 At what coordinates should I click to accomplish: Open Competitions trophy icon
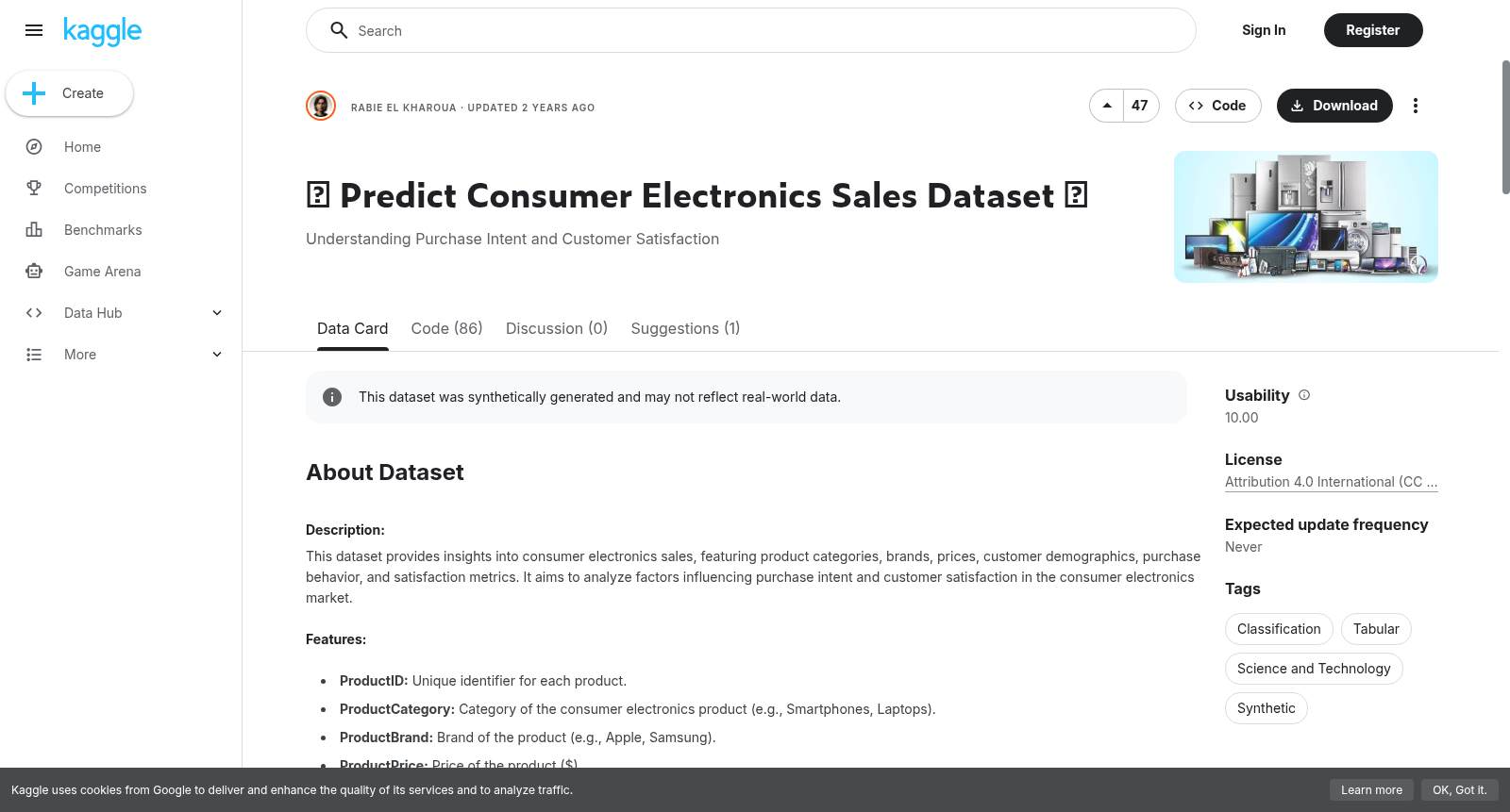coord(34,189)
